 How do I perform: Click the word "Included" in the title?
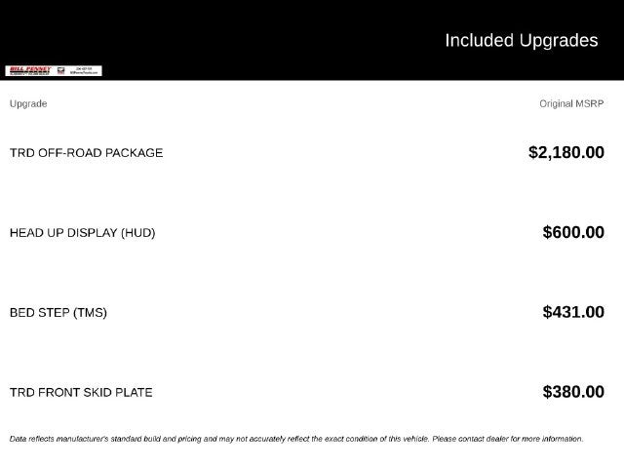pos(479,40)
